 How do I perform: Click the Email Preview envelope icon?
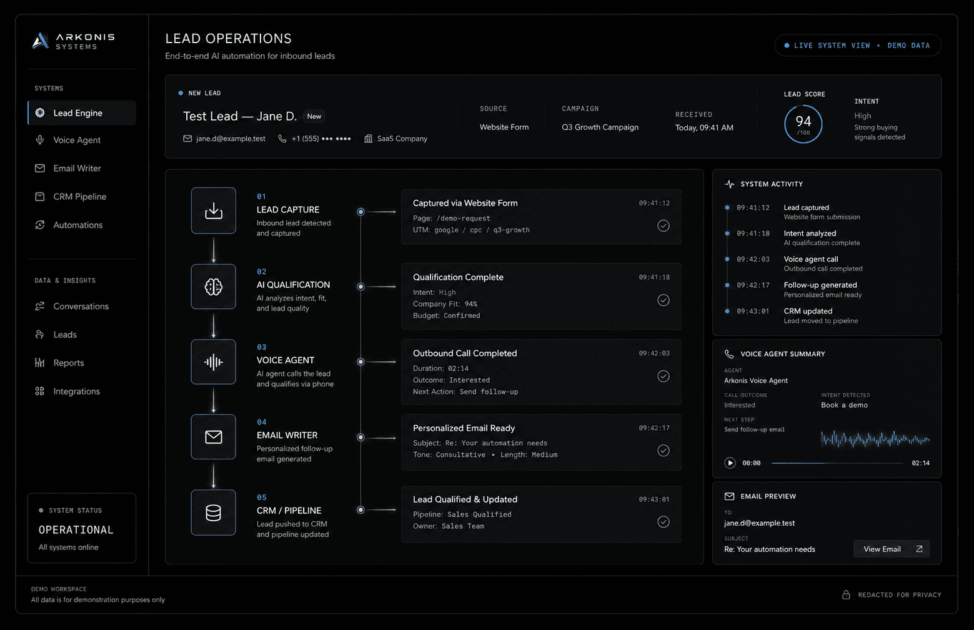(x=729, y=496)
